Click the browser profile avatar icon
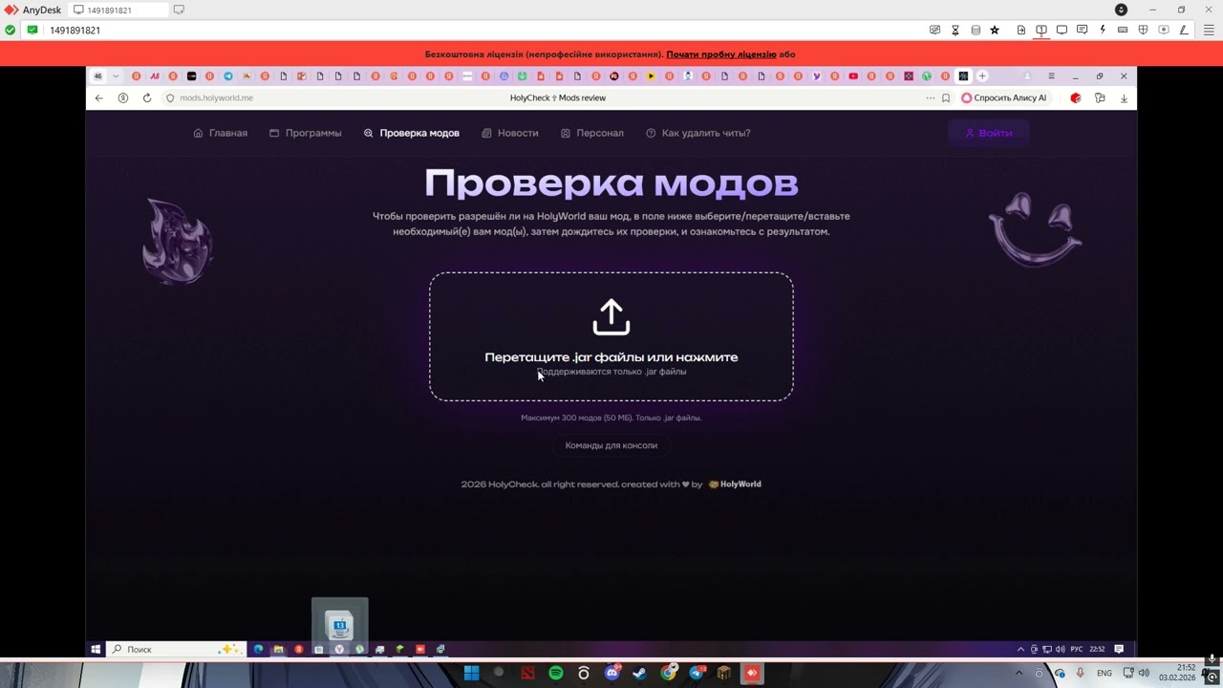Viewport: 1223px width, 688px height. coord(1028,76)
